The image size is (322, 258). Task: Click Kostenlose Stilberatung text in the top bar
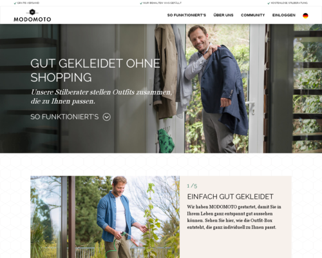[289, 3]
